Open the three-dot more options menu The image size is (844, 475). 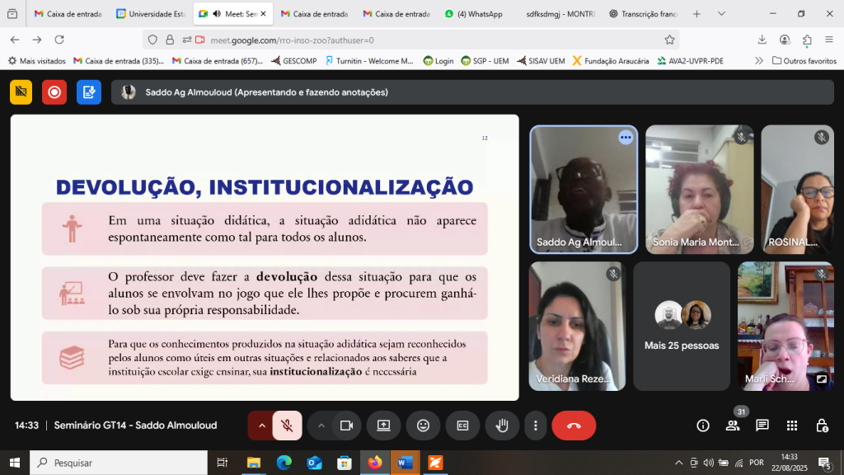536,426
